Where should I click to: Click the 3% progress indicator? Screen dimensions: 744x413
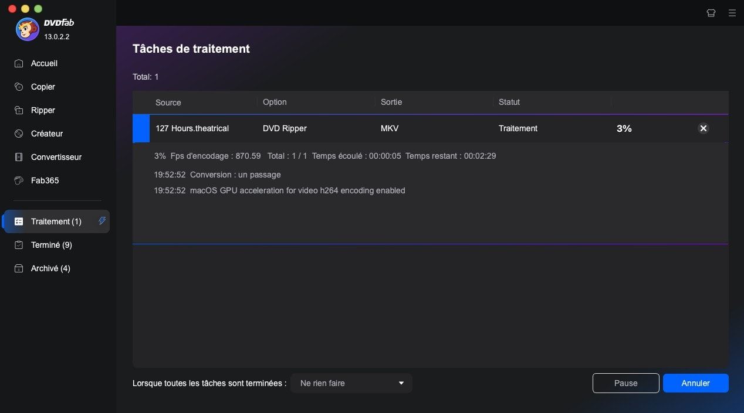624,128
